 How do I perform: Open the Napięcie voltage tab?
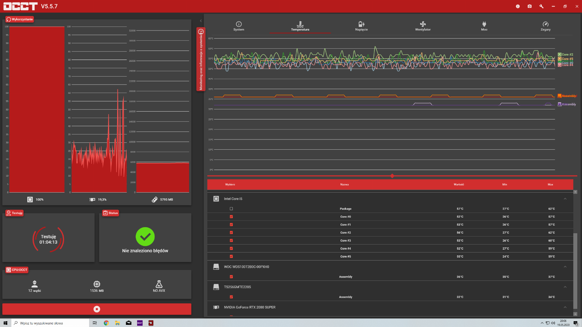[x=361, y=26]
